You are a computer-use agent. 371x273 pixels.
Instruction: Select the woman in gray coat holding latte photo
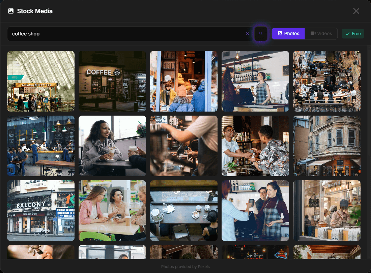(112, 146)
